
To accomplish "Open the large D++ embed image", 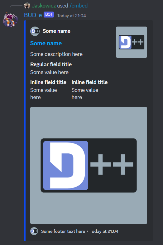I will click(x=89, y=166).
